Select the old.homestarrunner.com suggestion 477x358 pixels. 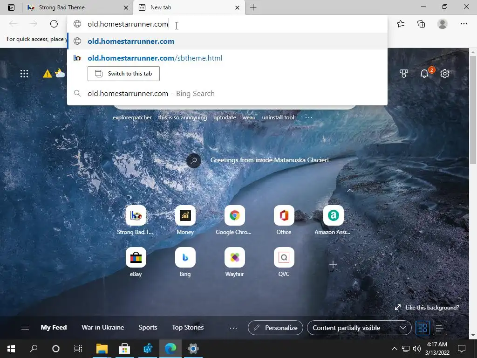(227, 41)
